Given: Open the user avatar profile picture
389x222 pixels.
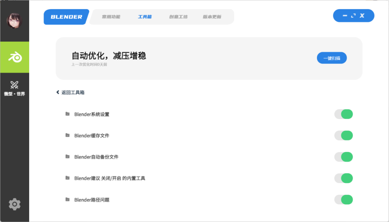Looking at the screenshot, I should coord(14,21).
